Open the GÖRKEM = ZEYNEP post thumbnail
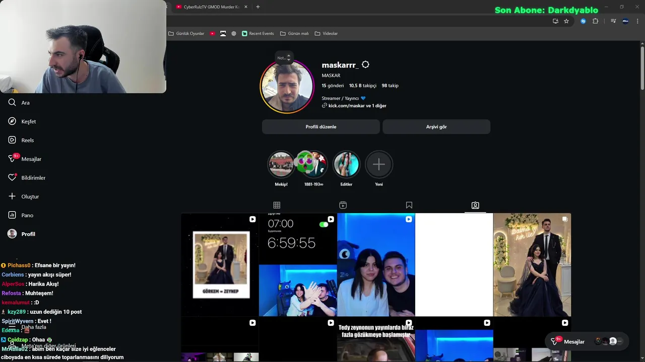645x362 pixels. [220, 264]
